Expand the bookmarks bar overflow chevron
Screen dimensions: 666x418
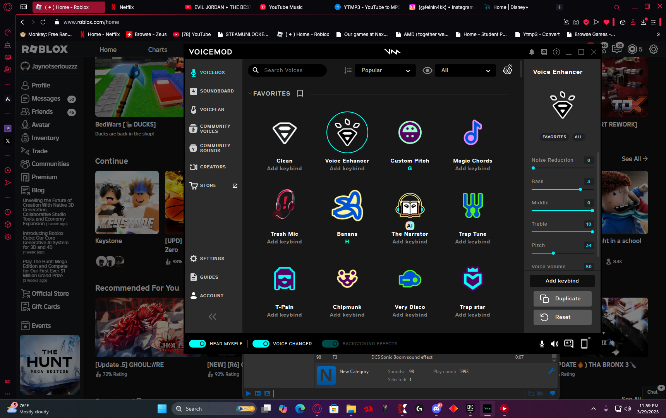click(658, 34)
